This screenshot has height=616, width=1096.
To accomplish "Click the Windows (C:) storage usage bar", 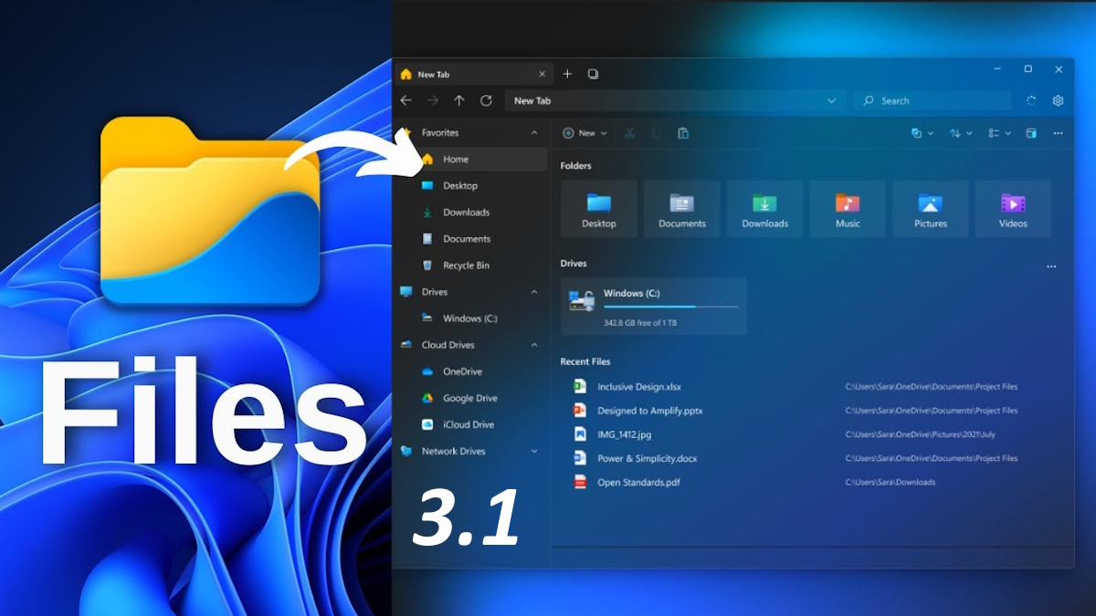I will coord(671,307).
